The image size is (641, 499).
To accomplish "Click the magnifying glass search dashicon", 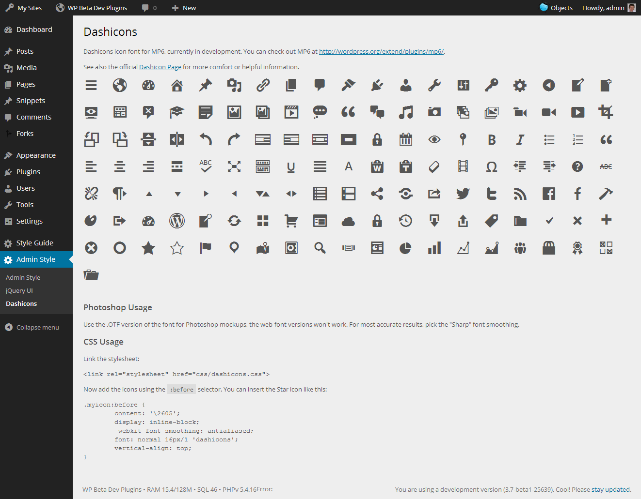I will coord(320,248).
